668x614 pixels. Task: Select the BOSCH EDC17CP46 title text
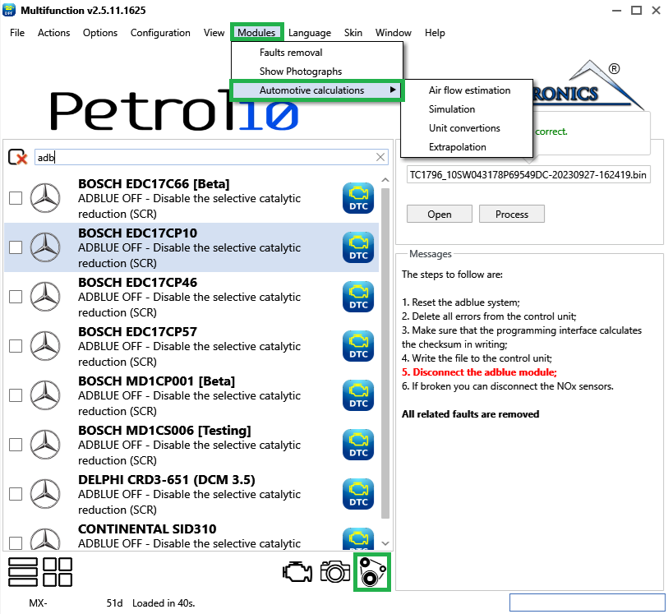137,283
